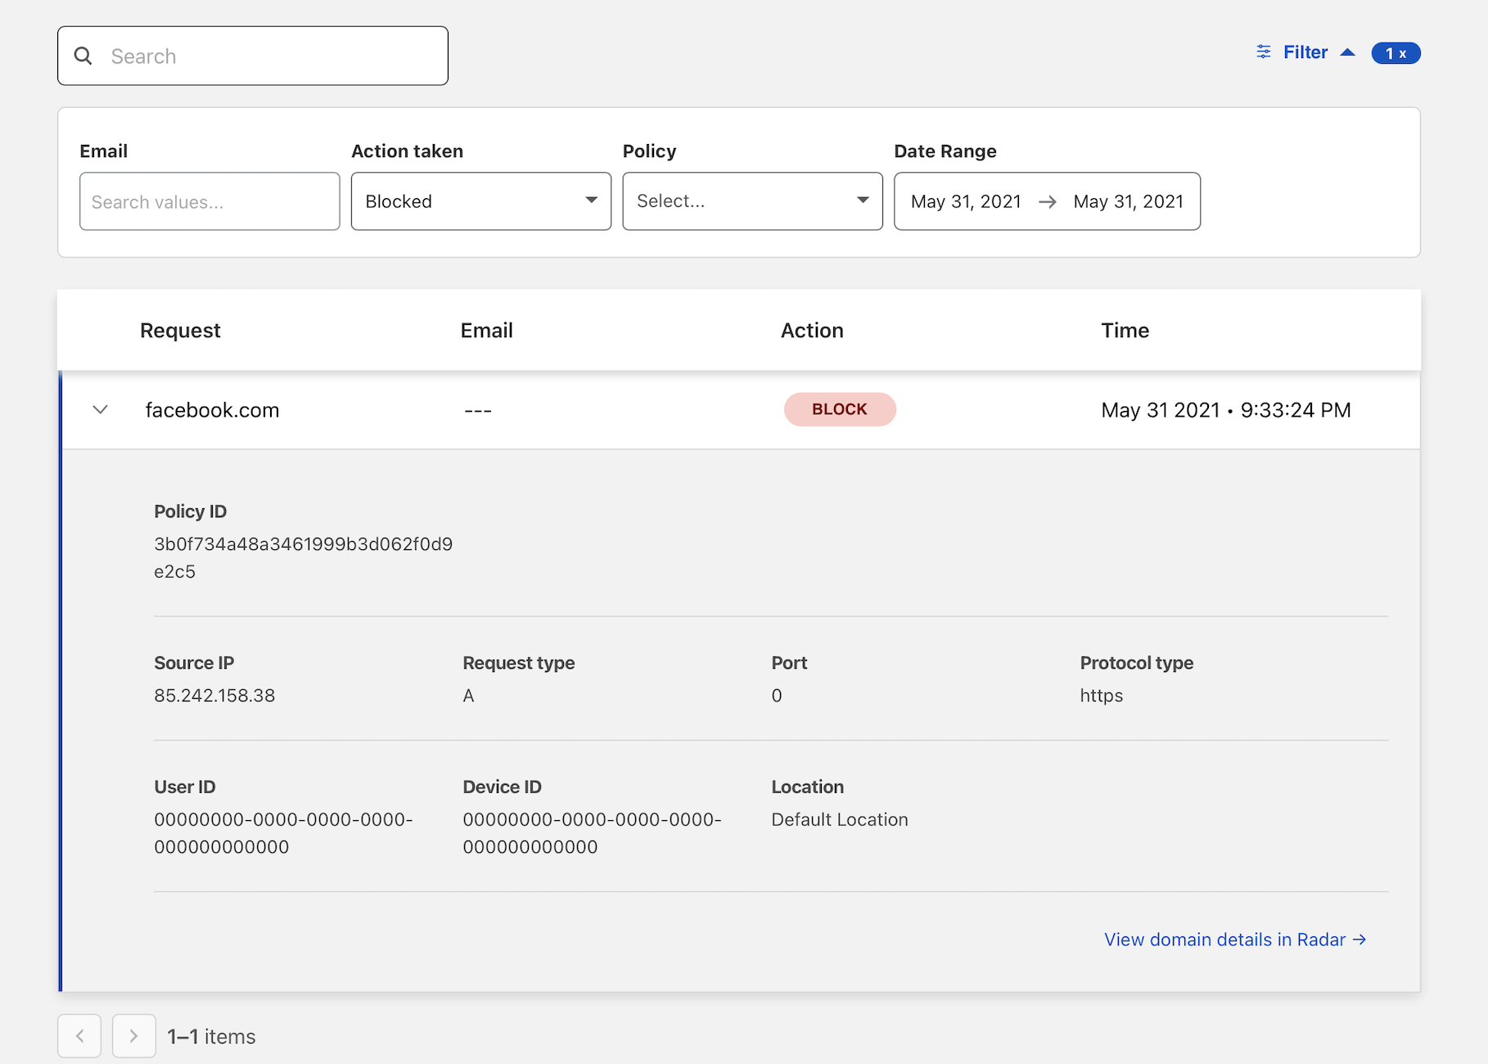Focus the Email search values field
1488x1064 pixels.
click(x=210, y=201)
